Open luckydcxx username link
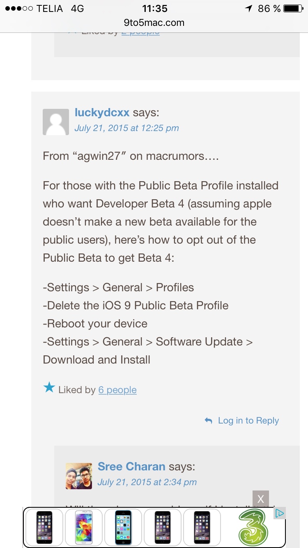This screenshot has width=308, height=548. click(x=102, y=113)
